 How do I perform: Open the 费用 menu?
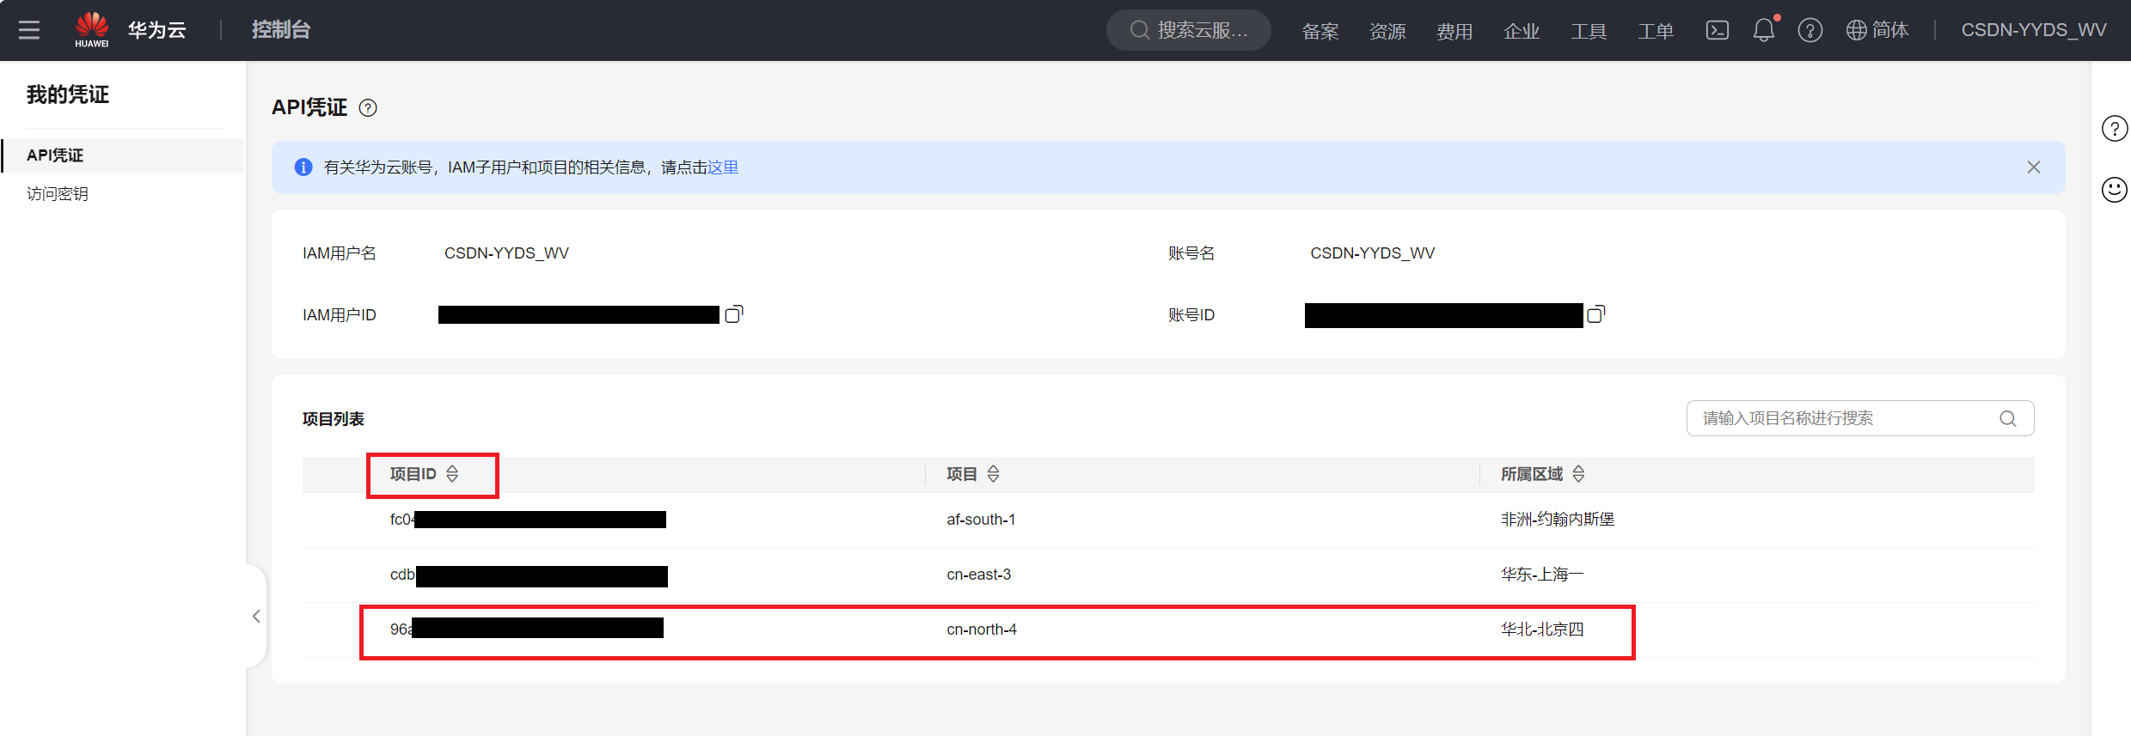point(1454,31)
